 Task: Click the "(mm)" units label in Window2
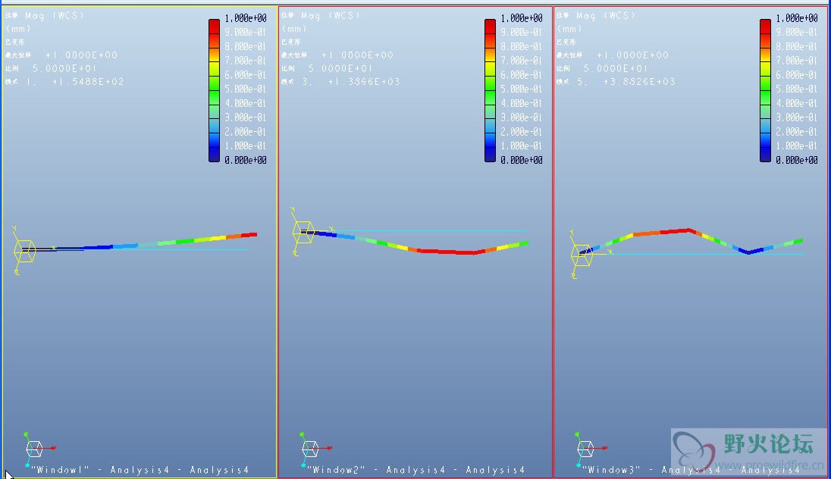(x=294, y=29)
